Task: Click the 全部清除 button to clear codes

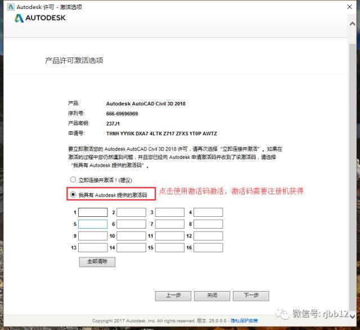Action: 97,262
